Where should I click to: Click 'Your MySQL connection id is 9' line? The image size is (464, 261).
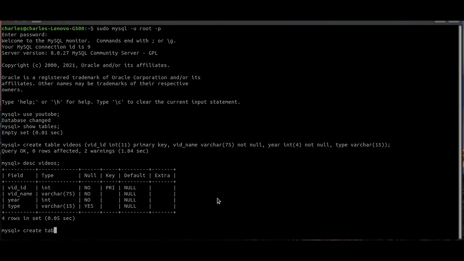tap(46, 47)
